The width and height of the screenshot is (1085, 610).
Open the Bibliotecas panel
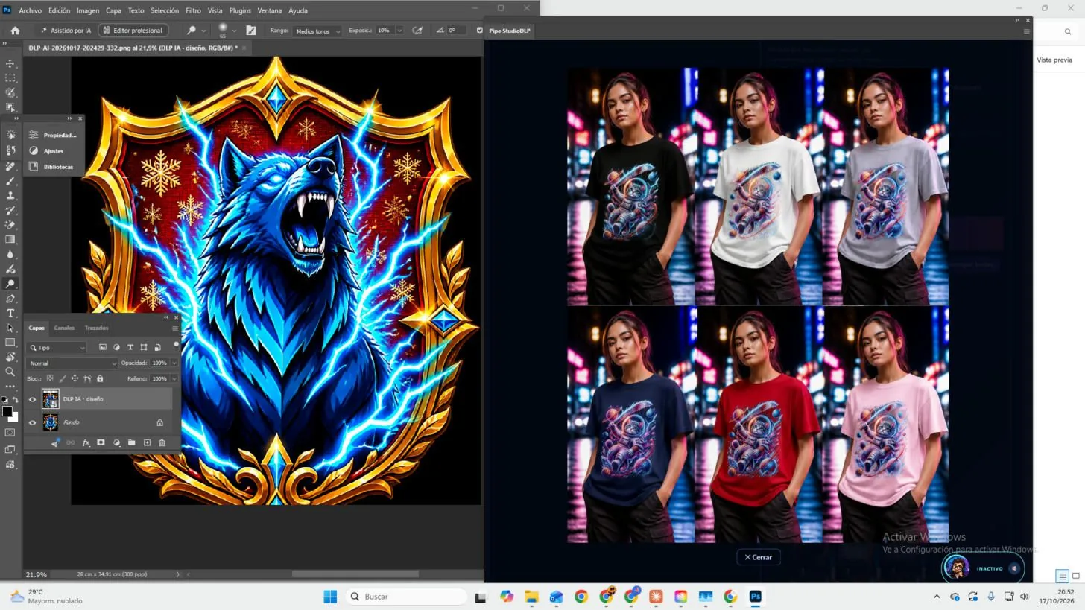coord(52,167)
